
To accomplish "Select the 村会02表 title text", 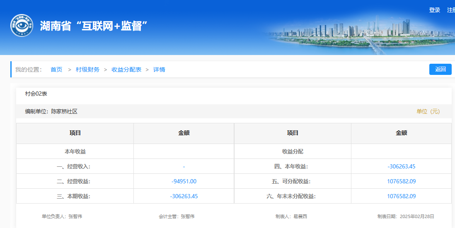I will point(36,94).
